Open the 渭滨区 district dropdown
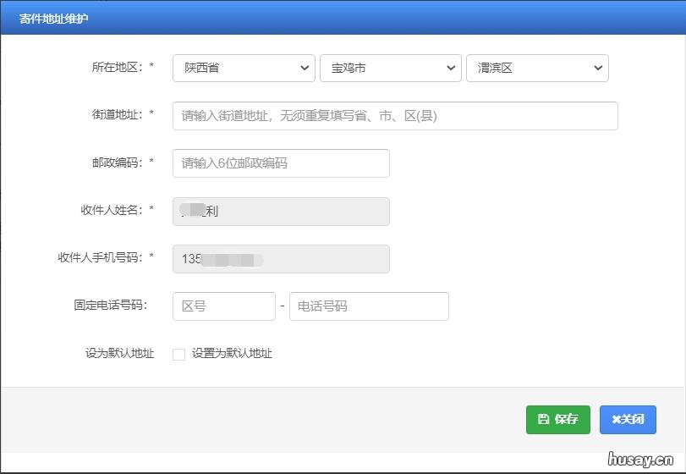Image resolution: width=686 pixels, height=474 pixels. click(537, 68)
